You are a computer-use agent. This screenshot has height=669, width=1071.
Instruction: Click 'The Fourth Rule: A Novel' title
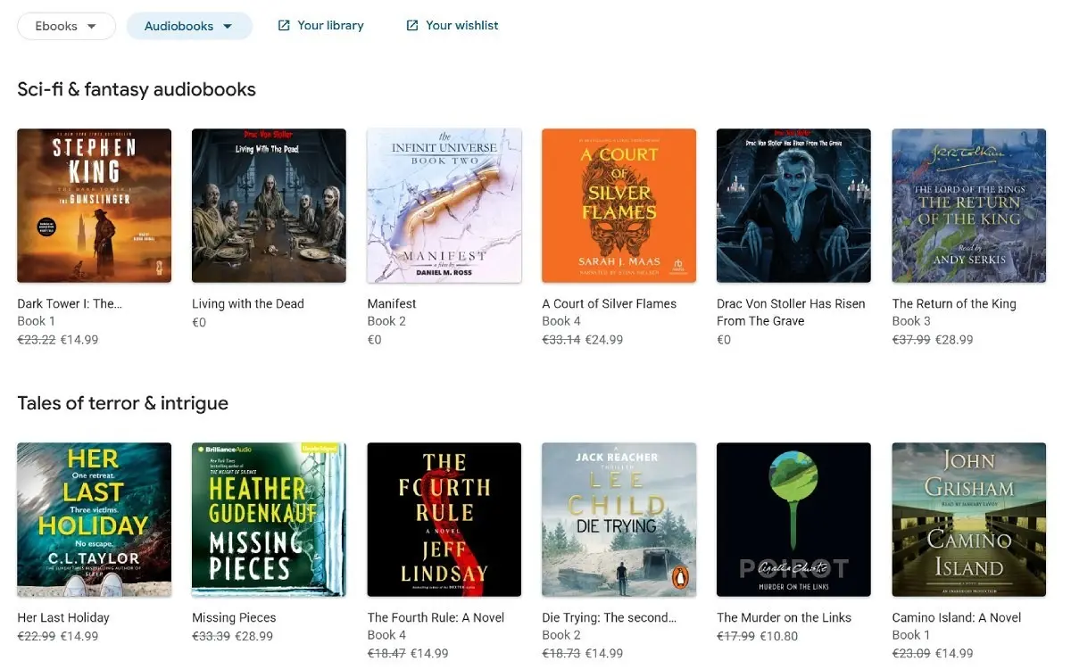tap(436, 618)
